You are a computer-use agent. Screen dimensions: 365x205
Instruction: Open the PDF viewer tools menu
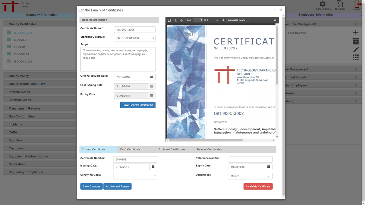(275, 20)
